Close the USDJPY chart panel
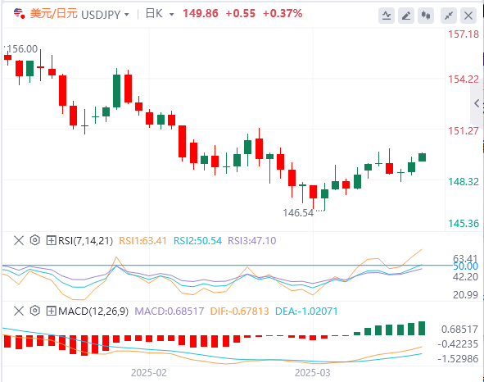484x382 pixels. pyautogui.click(x=468, y=15)
